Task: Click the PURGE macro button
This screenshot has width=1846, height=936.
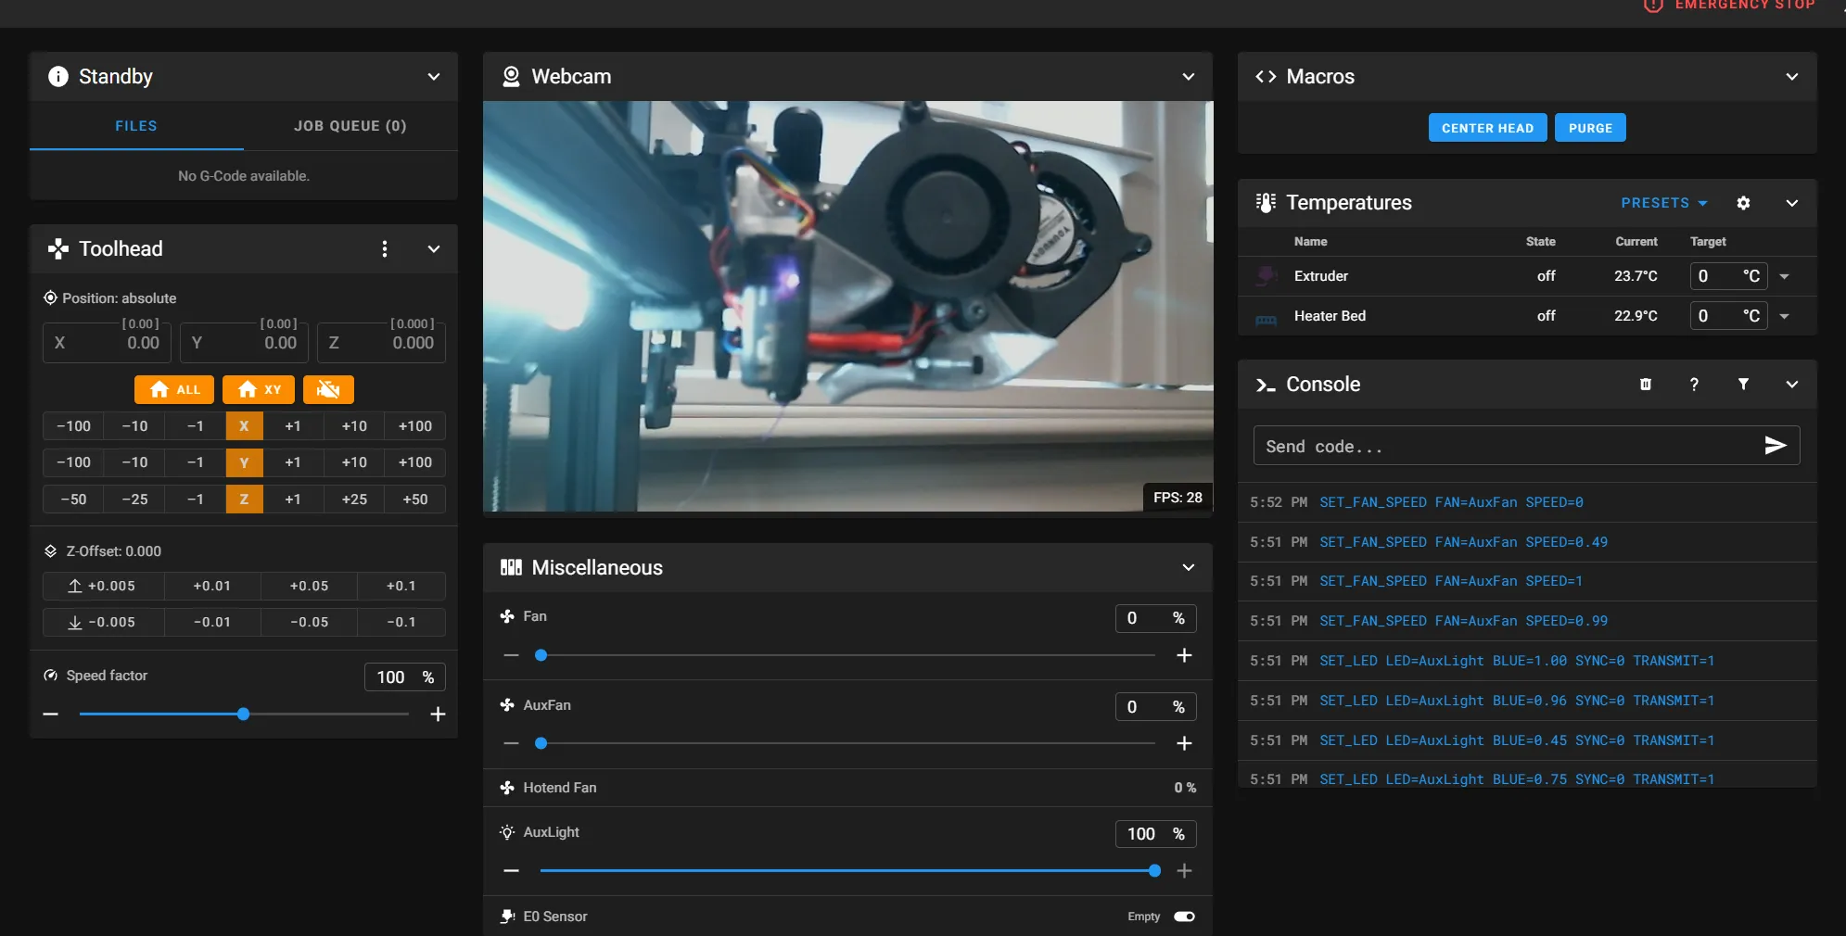Action: (x=1590, y=128)
